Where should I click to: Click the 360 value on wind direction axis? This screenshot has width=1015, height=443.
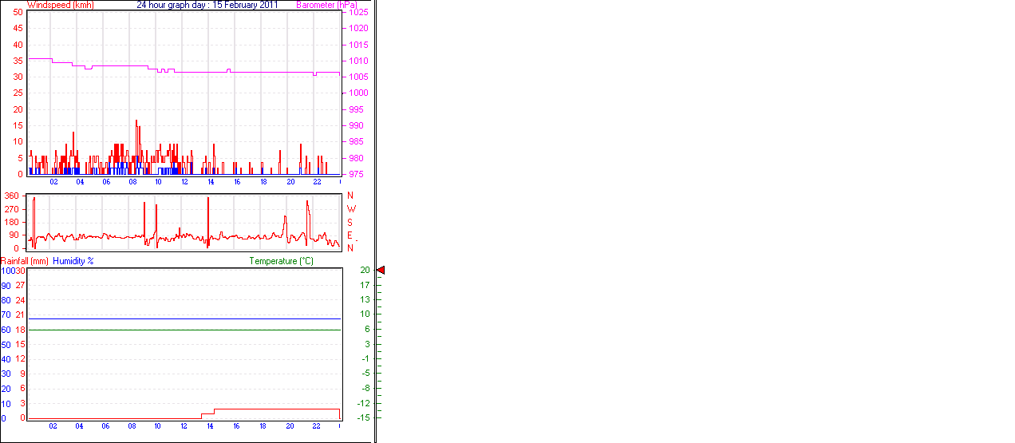(x=12, y=196)
